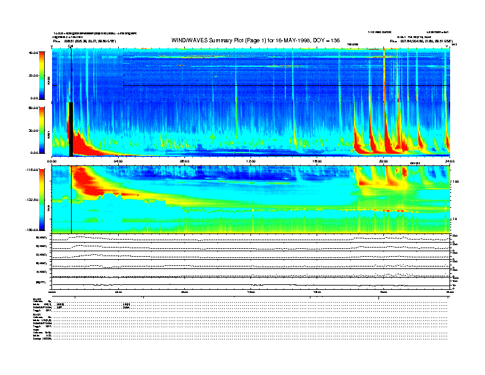Click the -115.00 label on TNR scale
The image size is (485, 375).
(x=32, y=170)
